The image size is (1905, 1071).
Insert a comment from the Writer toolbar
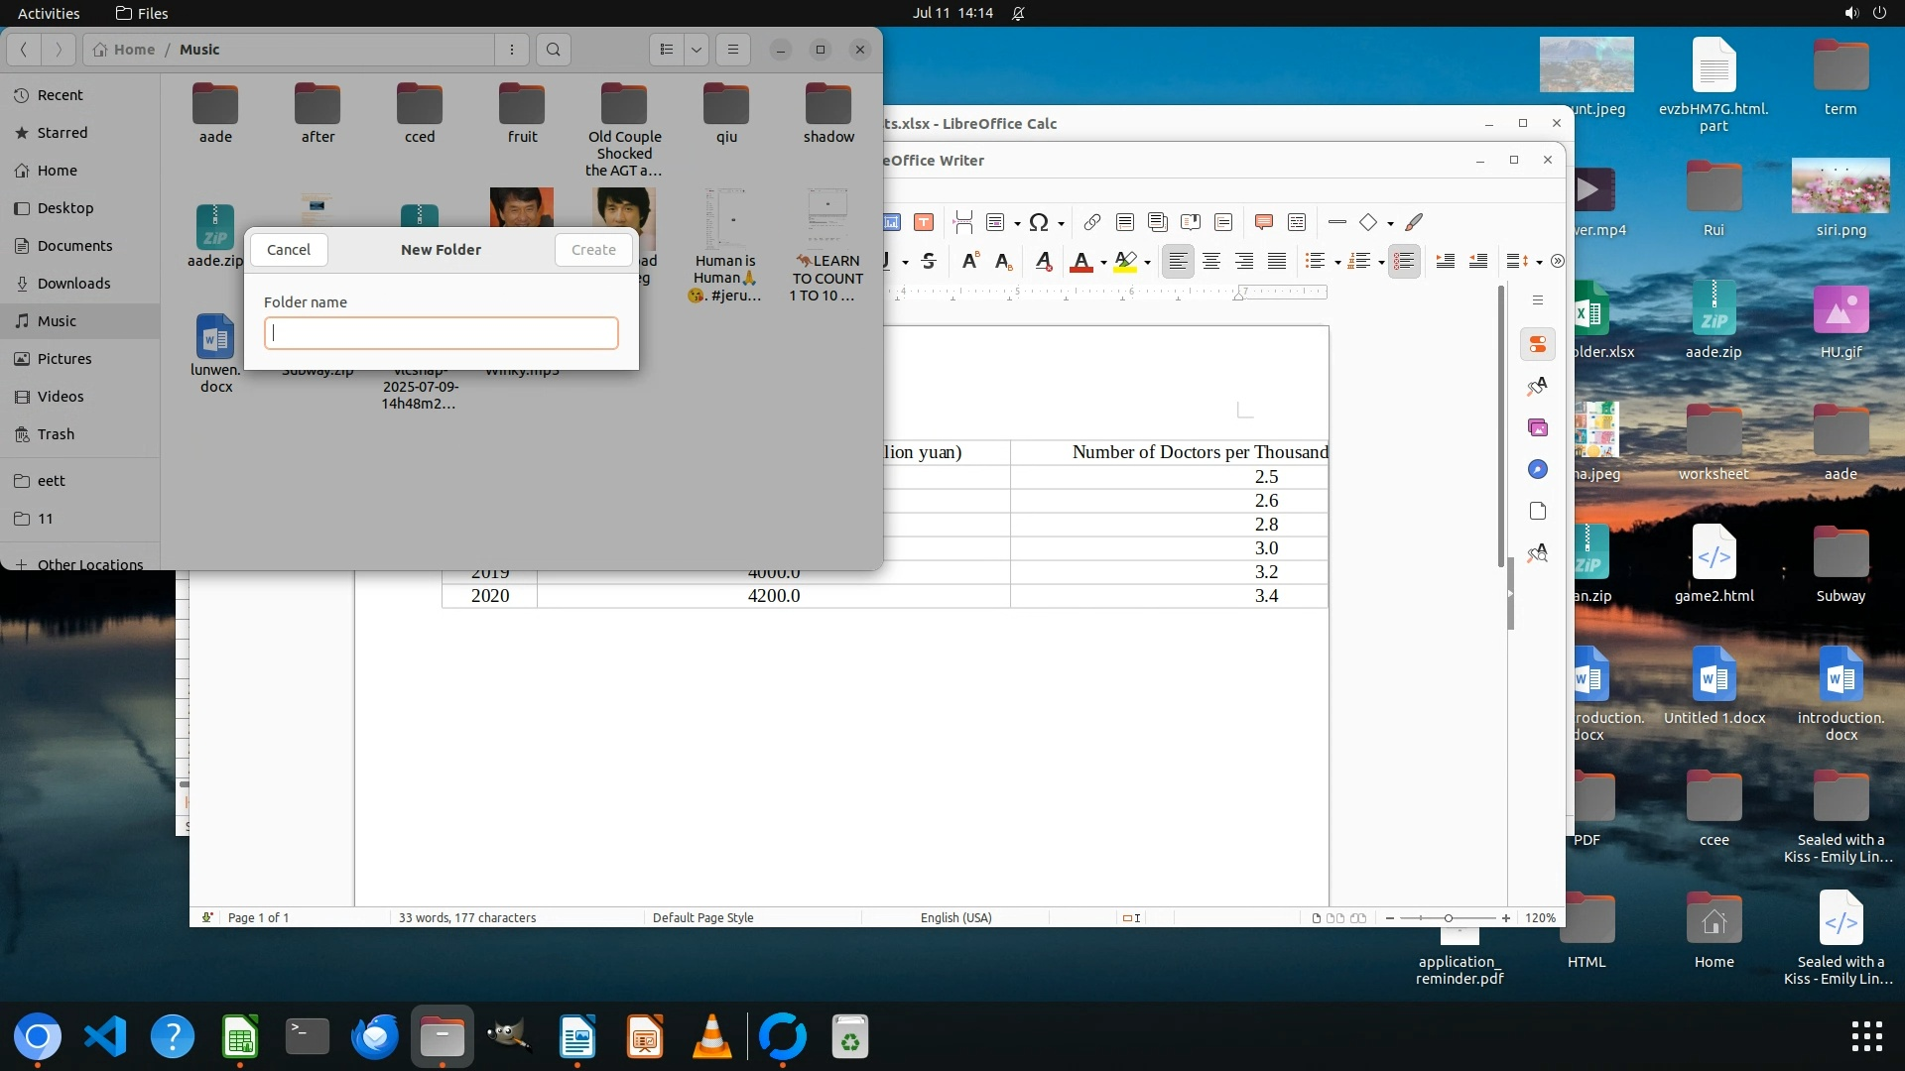[1263, 222]
